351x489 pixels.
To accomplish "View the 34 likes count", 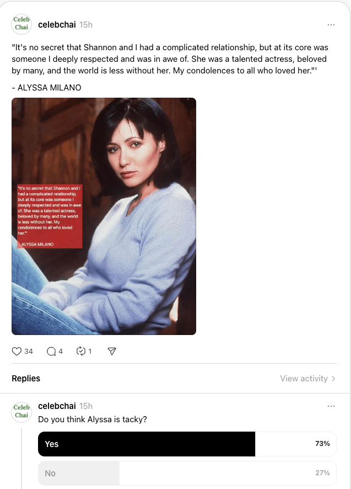I will pyautogui.click(x=29, y=352).
